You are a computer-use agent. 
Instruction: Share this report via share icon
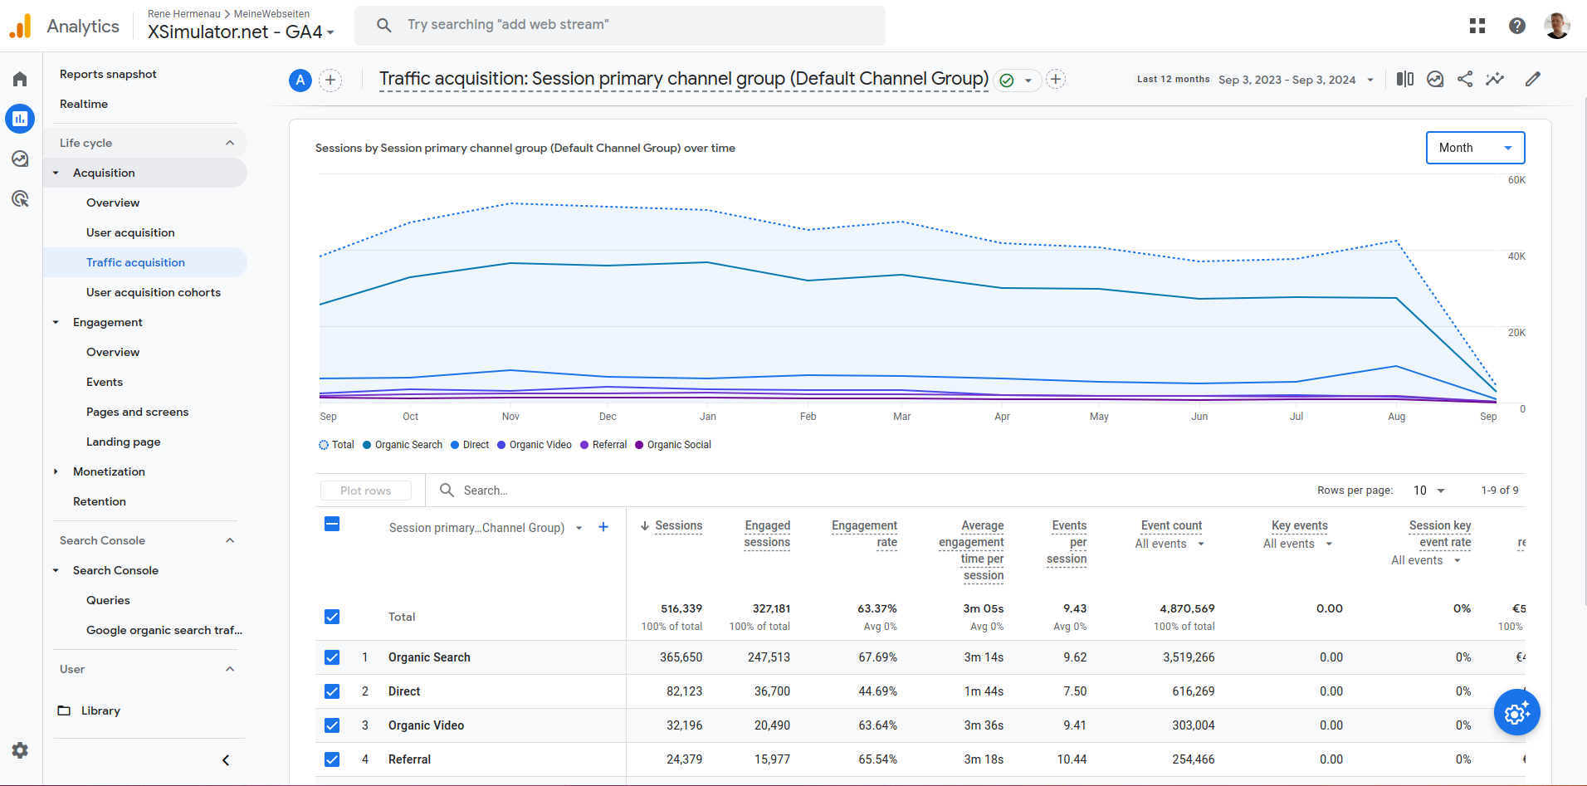pos(1465,79)
